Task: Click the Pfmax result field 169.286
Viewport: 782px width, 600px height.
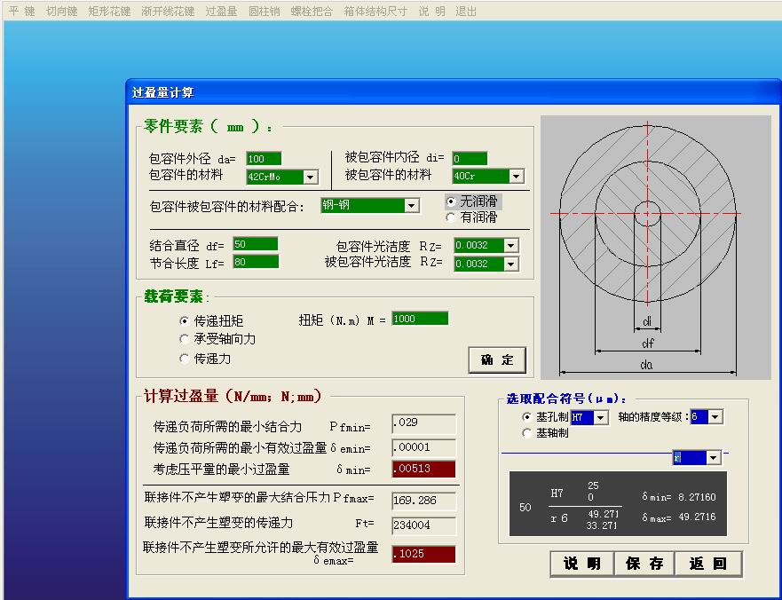Action: (x=424, y=501)
